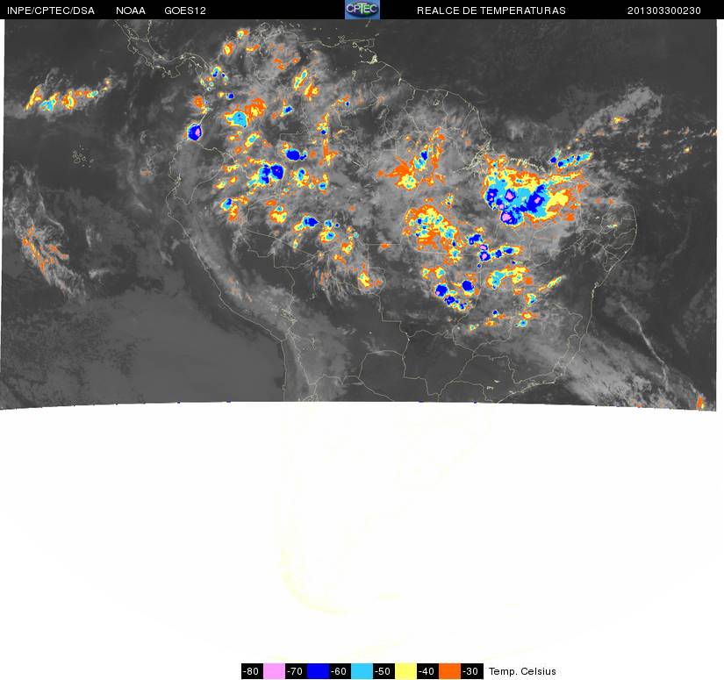Image resolution: width=724 pixels, height=680 pixels.
Task: Click the REALCE DE TEMPERATURAS title
Action: point(491,11)
